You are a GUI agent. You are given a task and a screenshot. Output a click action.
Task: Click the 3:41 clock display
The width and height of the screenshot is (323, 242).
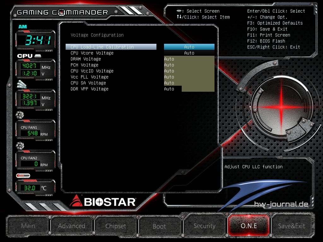point(38,40)
